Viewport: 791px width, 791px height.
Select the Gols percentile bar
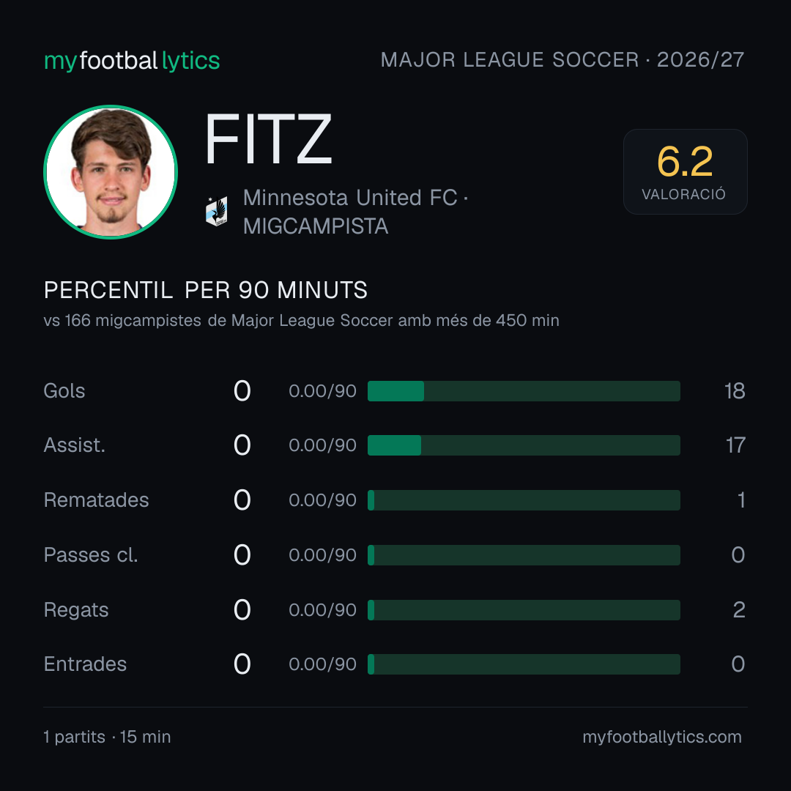[524, 391]
